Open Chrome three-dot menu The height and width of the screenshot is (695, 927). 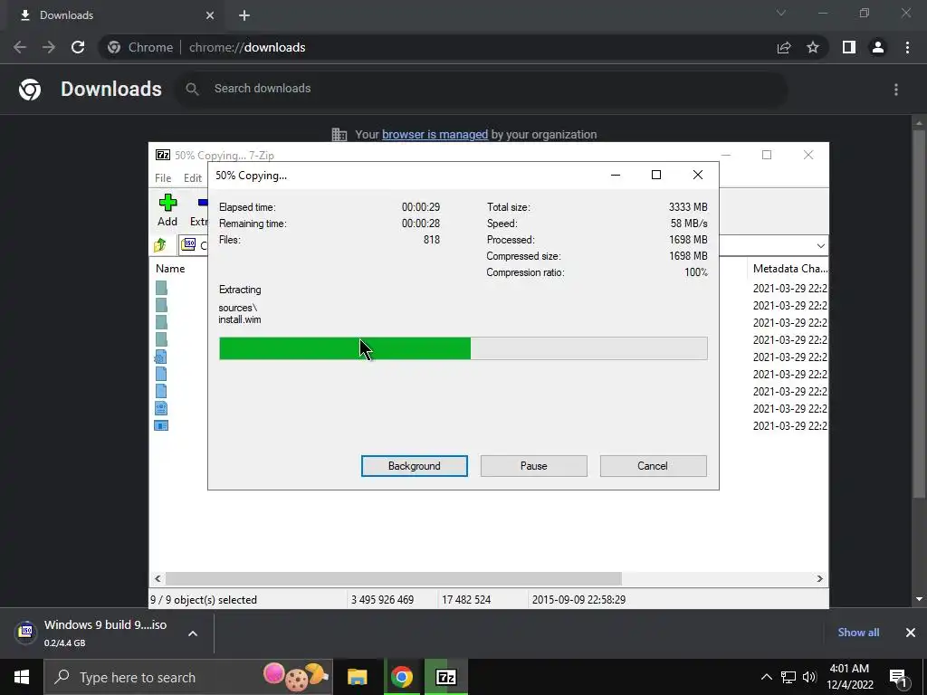pos(907,47)
